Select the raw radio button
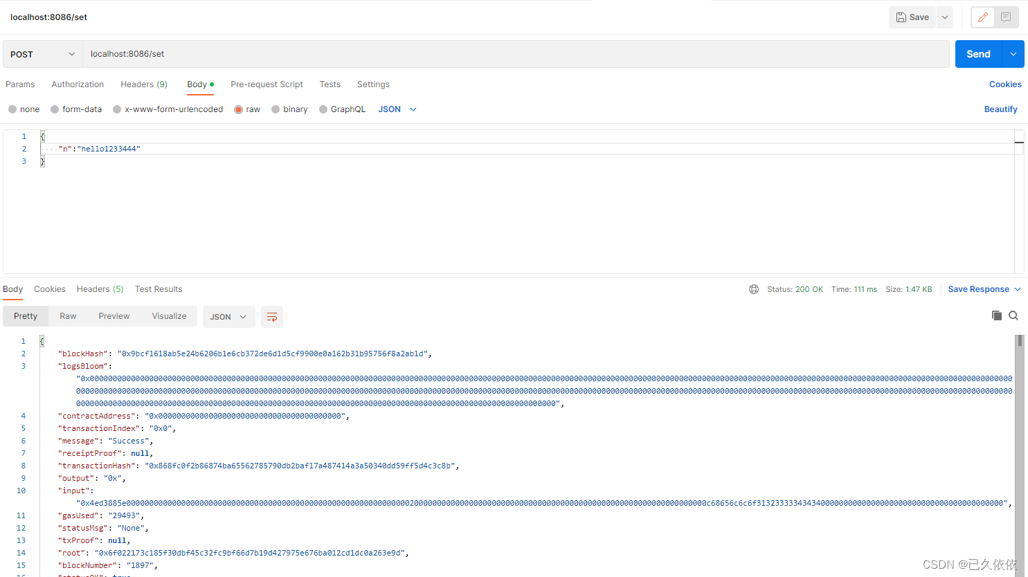 tap(238, 109)
